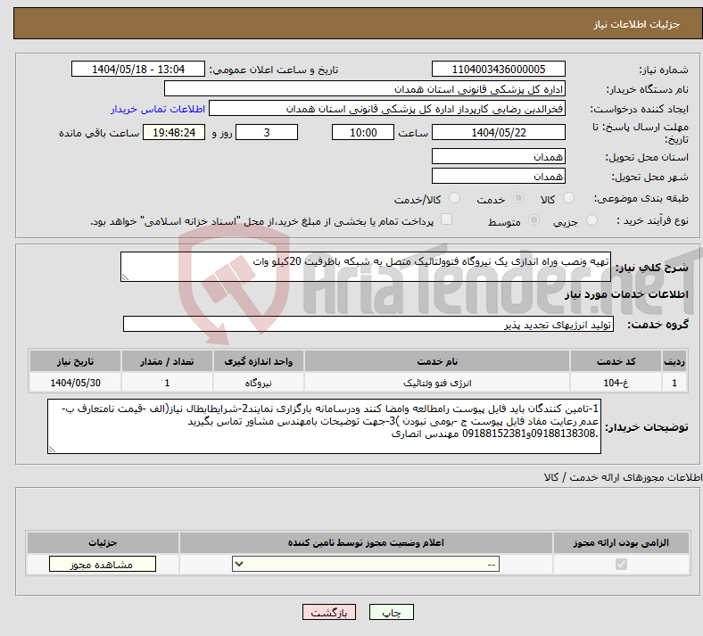Click the تعداد / مقدار column header
This screenshot has height=636, width=703.
click(x=167, y=361)
